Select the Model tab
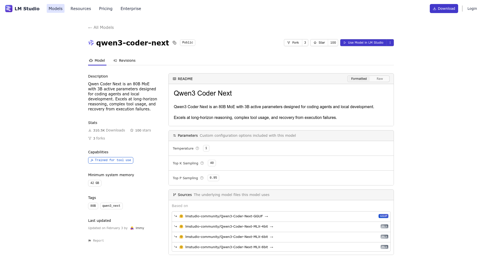Image resolution: width=482 pixels, height=271 pixels. tap(97, 60)
